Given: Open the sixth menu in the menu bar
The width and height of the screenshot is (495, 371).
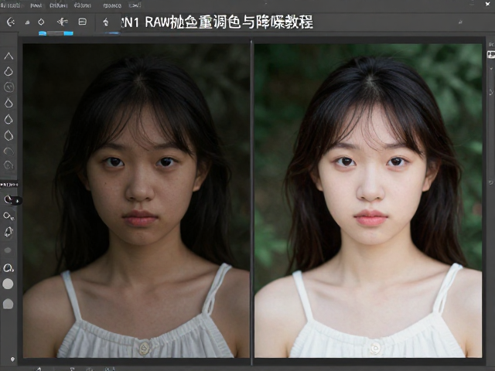Looking at the screenshot, I should point(135,5).
